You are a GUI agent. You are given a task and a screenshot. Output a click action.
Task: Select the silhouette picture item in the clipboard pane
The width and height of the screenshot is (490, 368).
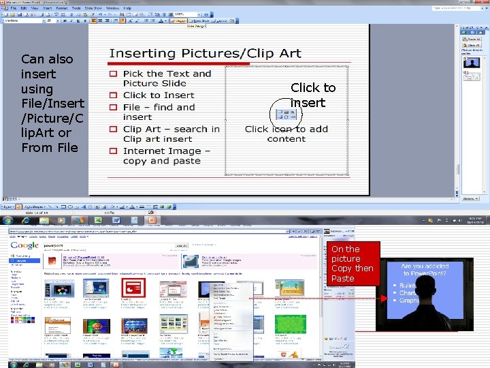[x=471, y=63]
